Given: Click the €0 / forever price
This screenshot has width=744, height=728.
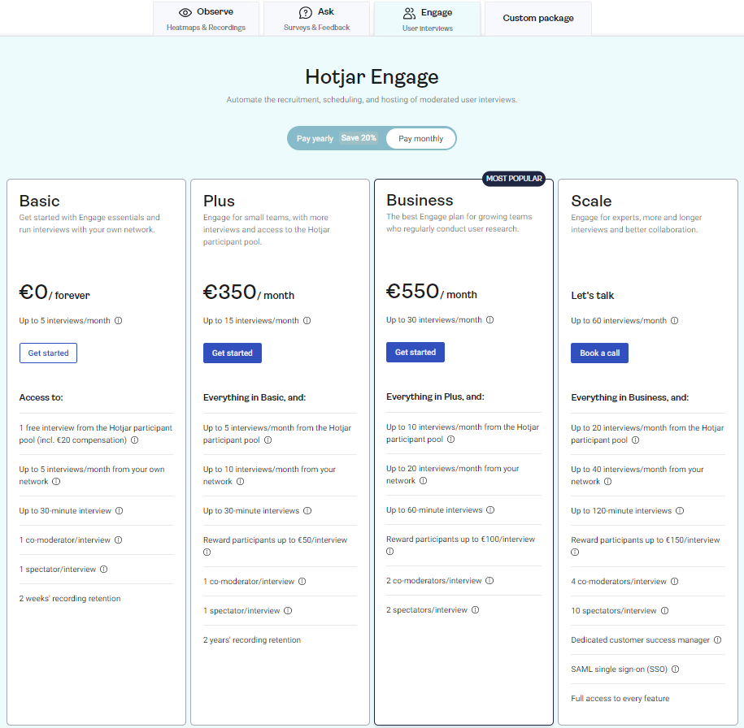Looking at the screenshot, I should click(54, 292).
